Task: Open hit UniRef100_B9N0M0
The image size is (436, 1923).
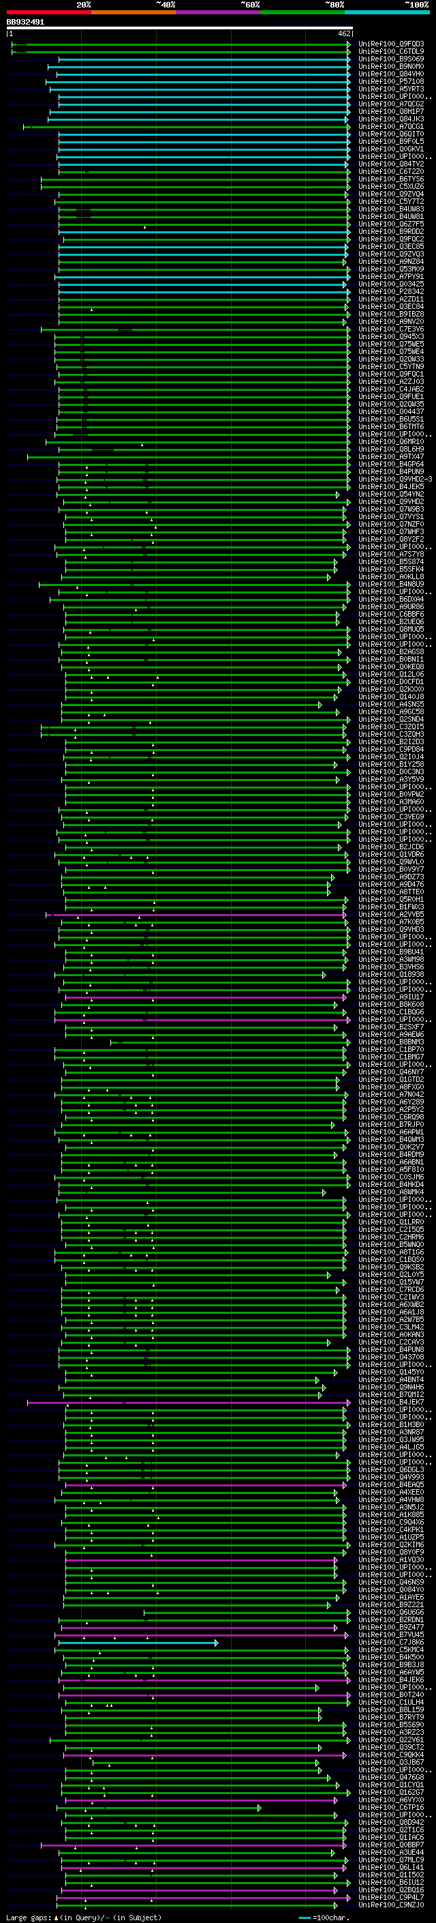Action: coord(391,66)
